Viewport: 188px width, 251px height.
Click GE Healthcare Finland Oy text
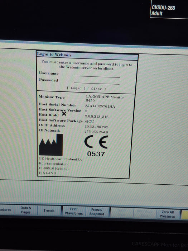[x=61, y=159]
